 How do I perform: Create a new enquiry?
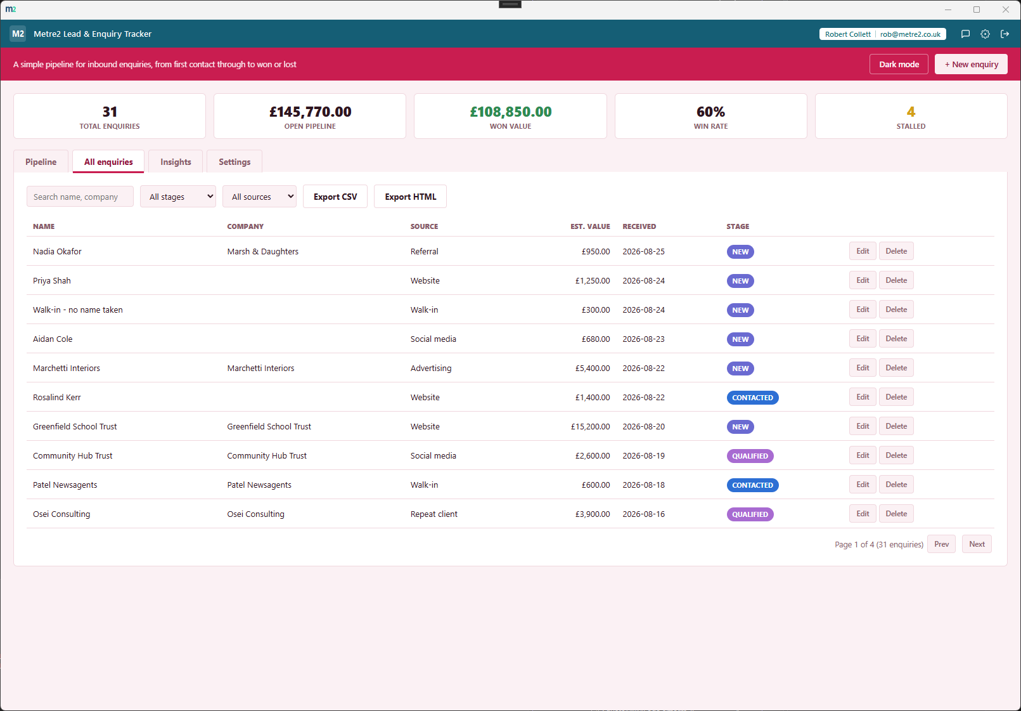[x=971, y=64]
